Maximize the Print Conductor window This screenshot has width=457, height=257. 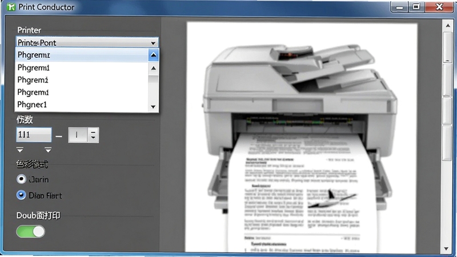[416, 7]
